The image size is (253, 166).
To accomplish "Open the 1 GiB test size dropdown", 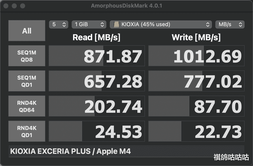I will [x=89, y=25].
